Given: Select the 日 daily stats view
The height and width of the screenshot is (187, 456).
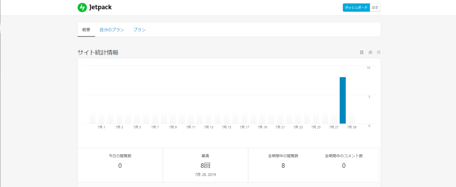Looking at the screenshot, I should point(362,52).
